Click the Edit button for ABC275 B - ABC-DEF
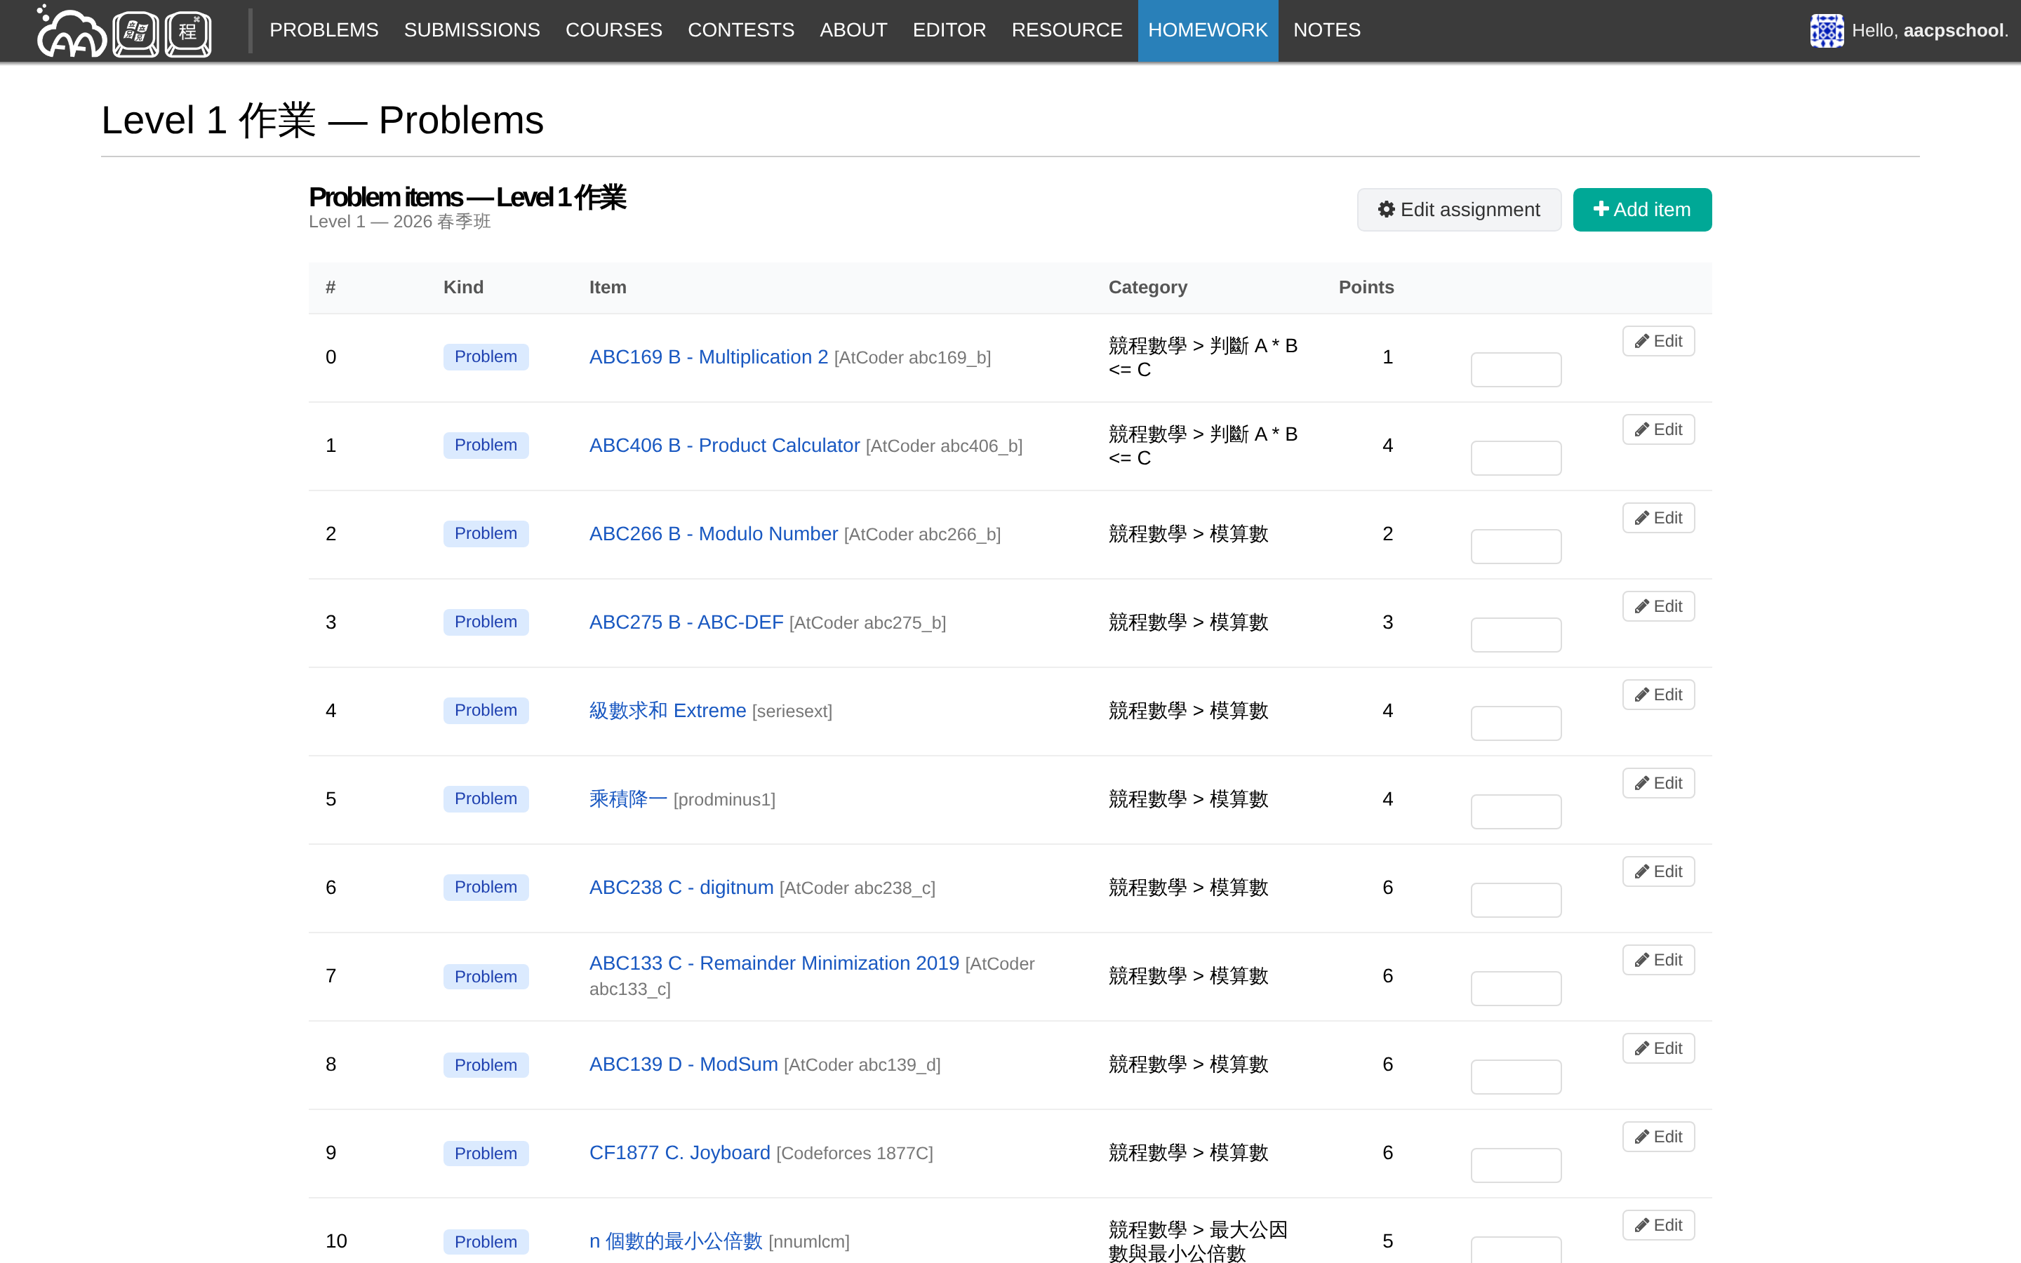This screenshot has width=2021, height=1263. click(1658, 606)
